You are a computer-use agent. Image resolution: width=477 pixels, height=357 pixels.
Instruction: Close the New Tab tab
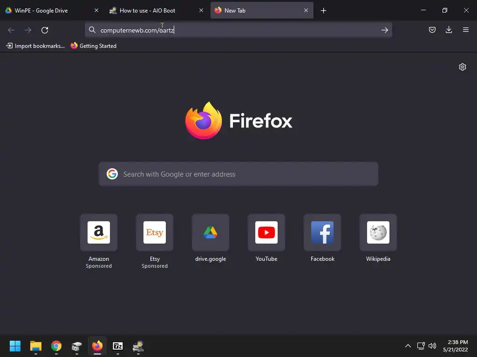pyautogui.click(x=306, y=10)
